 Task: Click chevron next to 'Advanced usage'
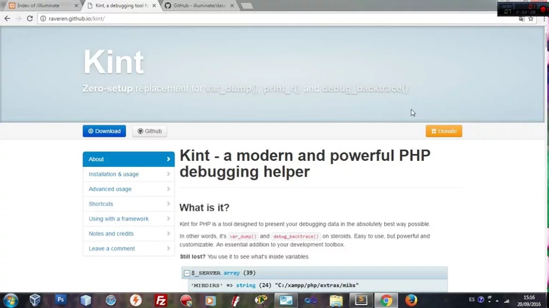click(x=168, y=189)
